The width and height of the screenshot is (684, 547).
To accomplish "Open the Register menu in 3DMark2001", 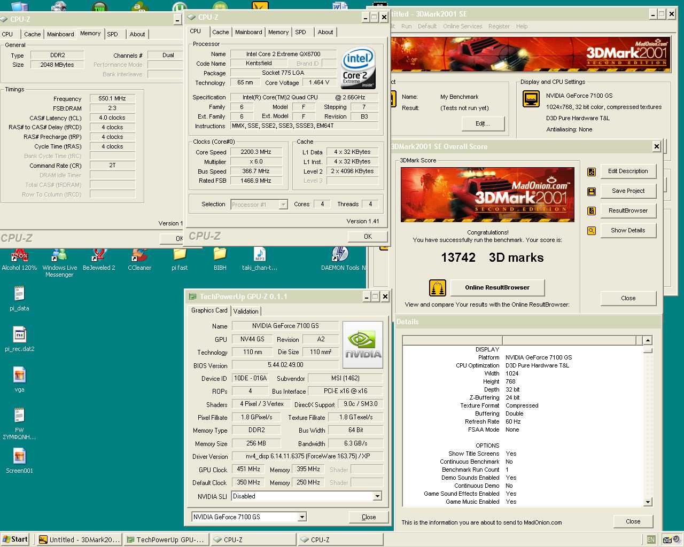I will coord(499,26).
